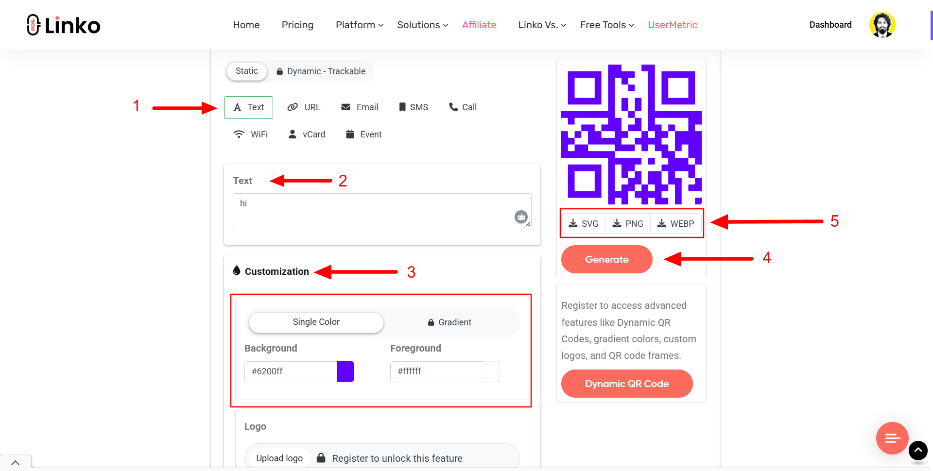Screen dimensions: 933x471
Task: Select the Static QR mode
Action: click(246, 71)
